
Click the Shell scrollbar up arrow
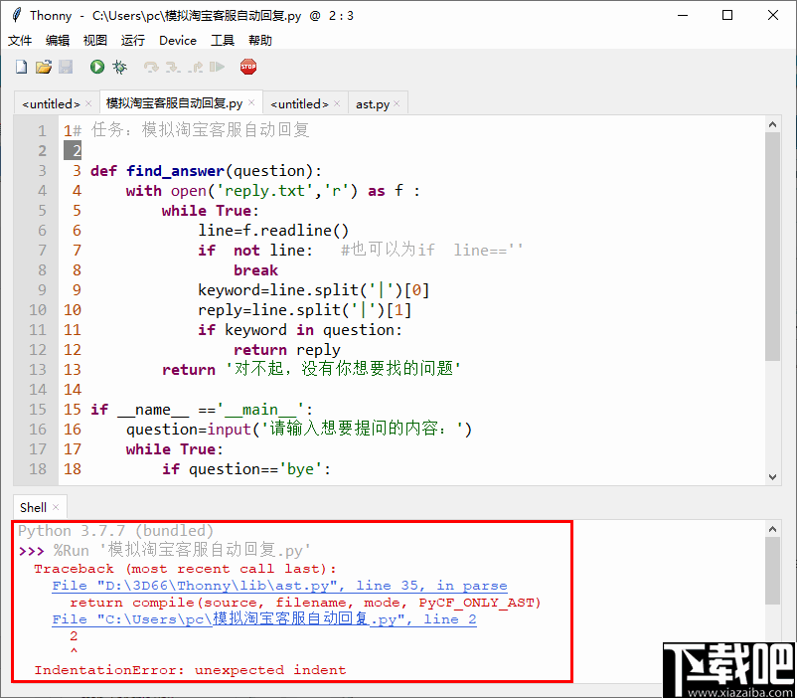[772, 529]
